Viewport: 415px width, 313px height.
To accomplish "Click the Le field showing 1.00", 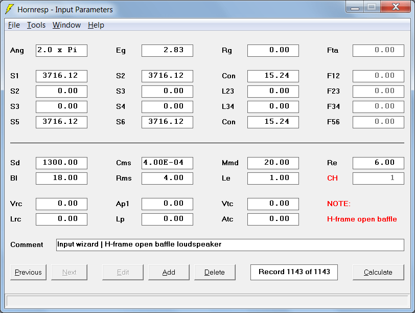I will pyautogui.click(x=273, y=178).
